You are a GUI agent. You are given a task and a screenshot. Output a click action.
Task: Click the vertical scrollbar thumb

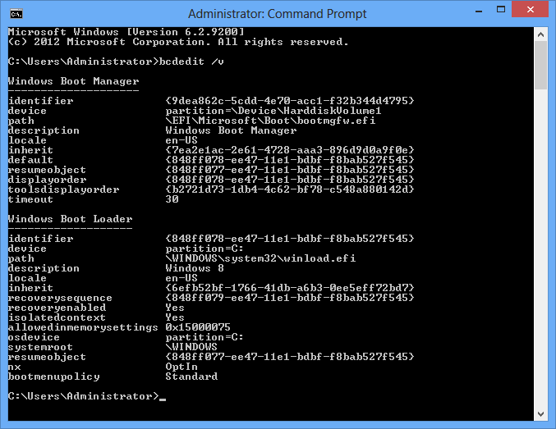pyautogui.click(x=540, y=64)
